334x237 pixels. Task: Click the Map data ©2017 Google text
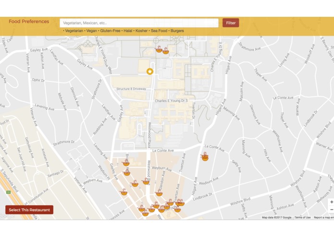pos(276,217)
